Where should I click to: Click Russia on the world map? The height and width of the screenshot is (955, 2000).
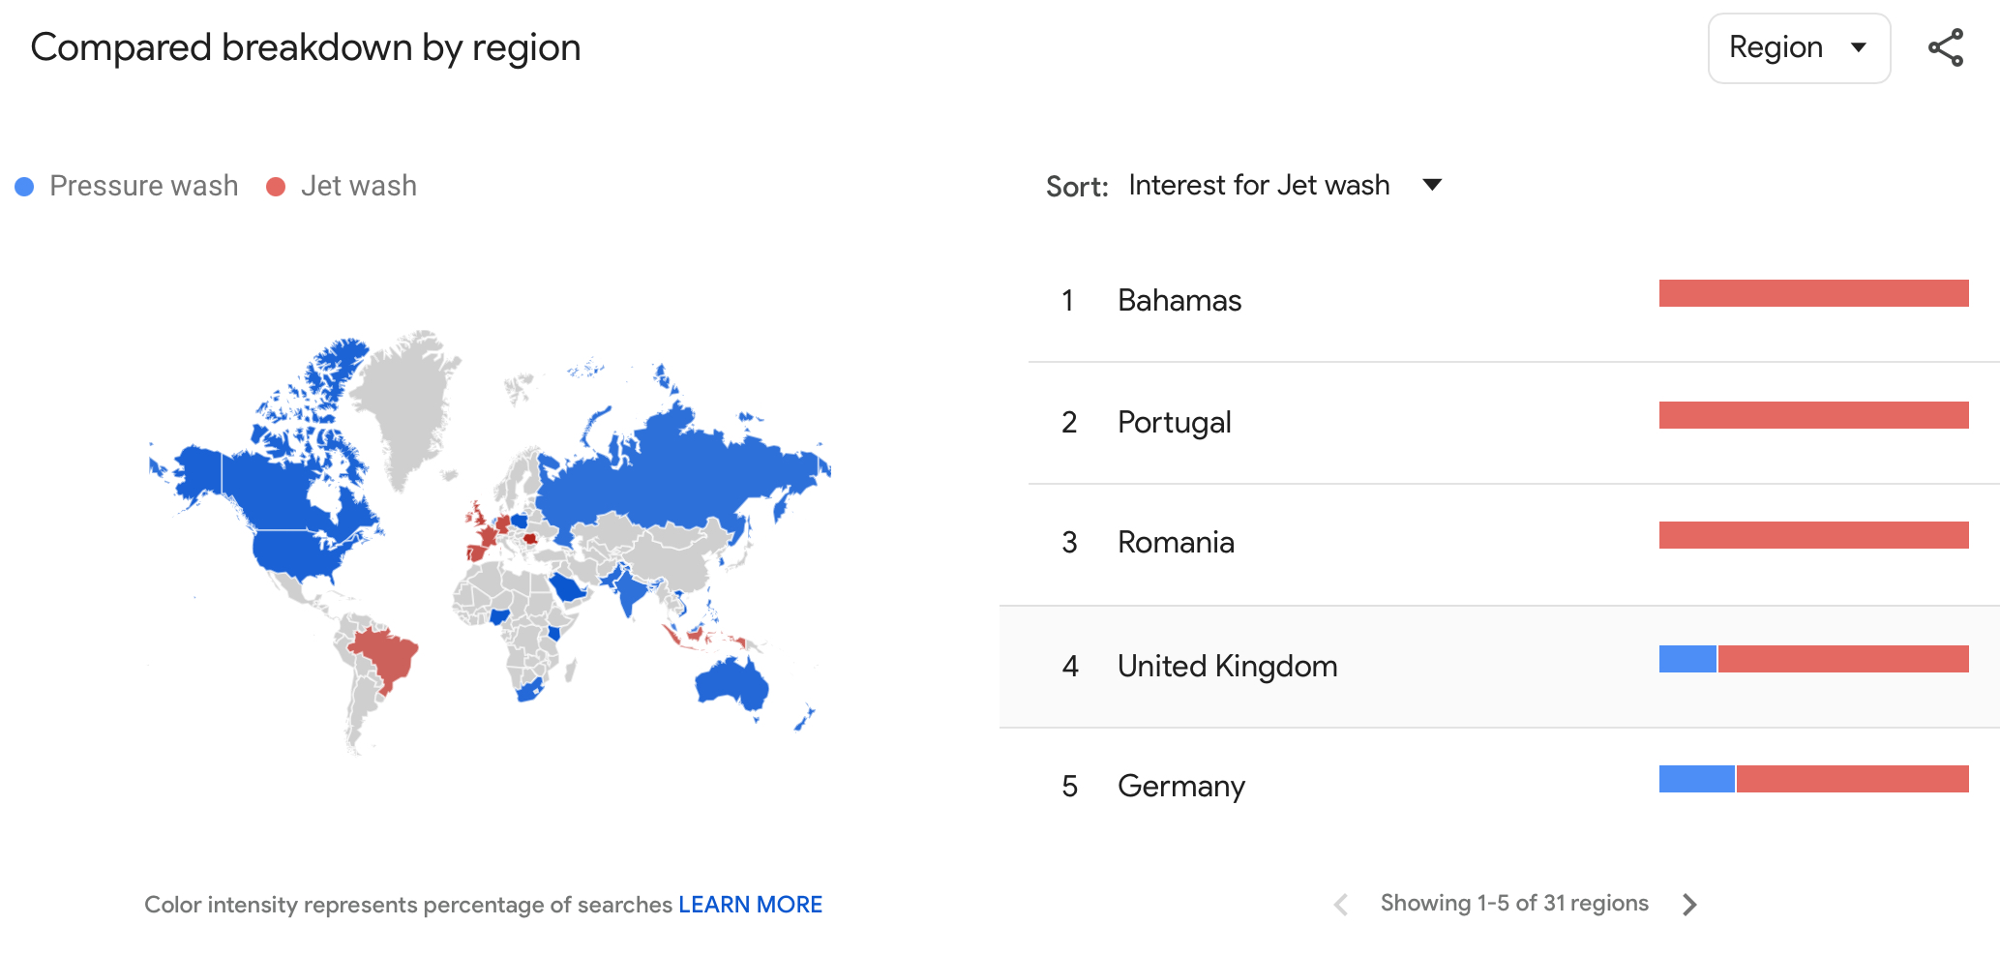(677, 464)
